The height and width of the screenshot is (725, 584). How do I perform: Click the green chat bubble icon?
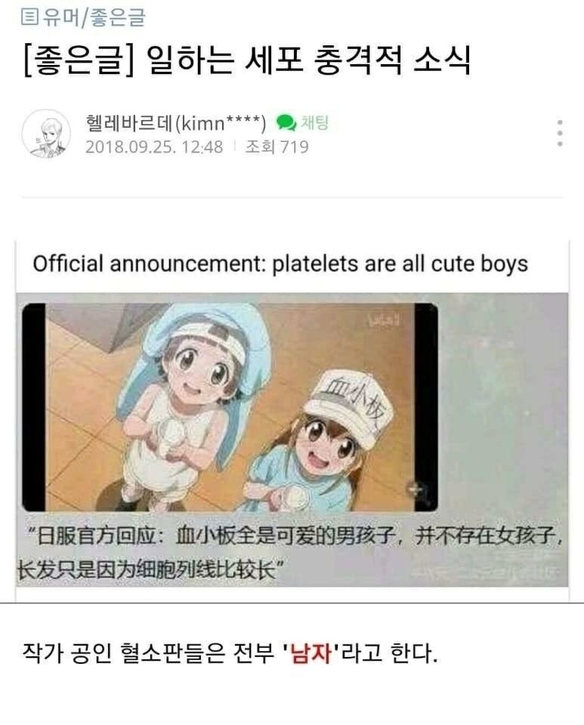286,122
